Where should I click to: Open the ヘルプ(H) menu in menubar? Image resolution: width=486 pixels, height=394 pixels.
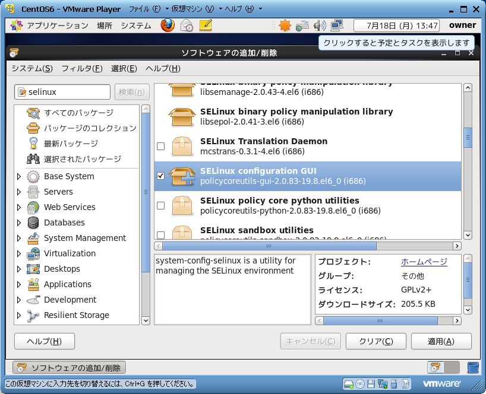(163, 68)
